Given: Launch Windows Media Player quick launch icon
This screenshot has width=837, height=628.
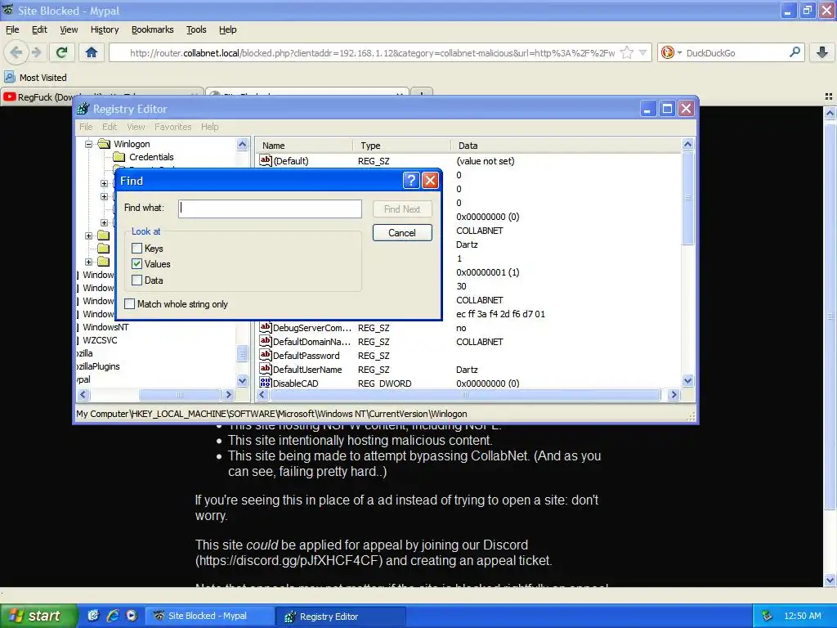Looking at the screenshot, I should [132, 616].
